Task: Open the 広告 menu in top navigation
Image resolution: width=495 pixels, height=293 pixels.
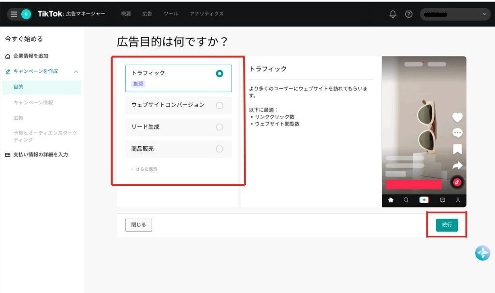Action: pos(147,14)
